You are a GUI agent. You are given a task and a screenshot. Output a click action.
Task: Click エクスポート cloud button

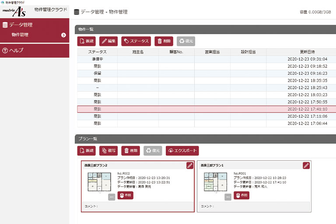[x=182, y=150]
